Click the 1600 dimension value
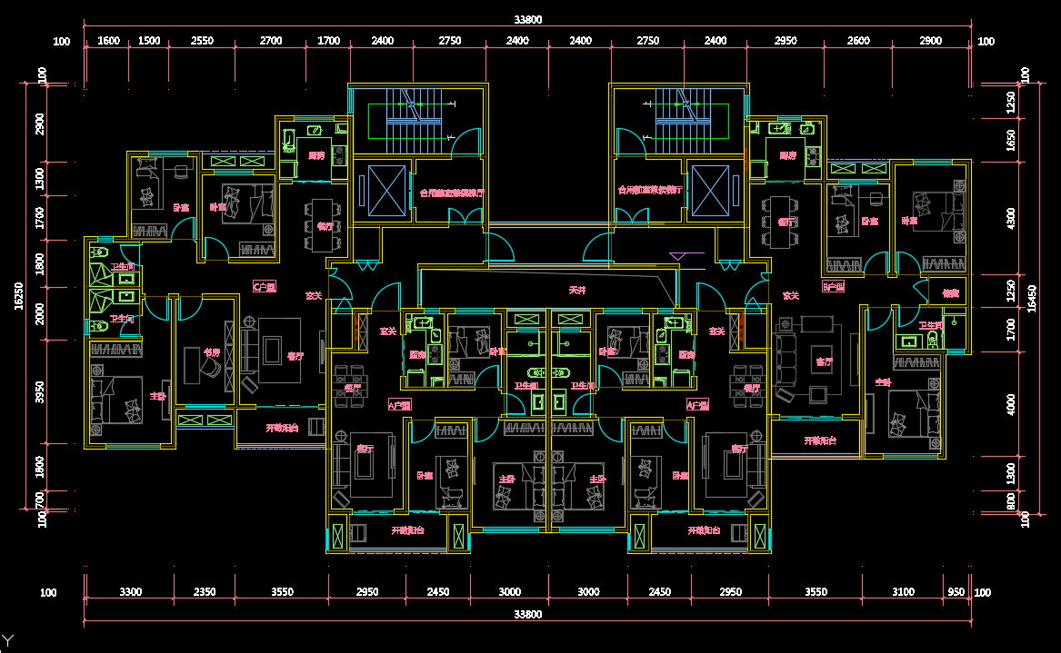The width and height of the screenshot is (1061, 653). point(108,41)
